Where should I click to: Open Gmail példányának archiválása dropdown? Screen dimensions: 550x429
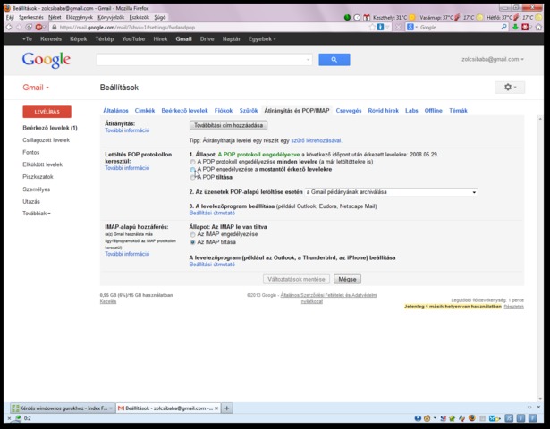(391, 192)
